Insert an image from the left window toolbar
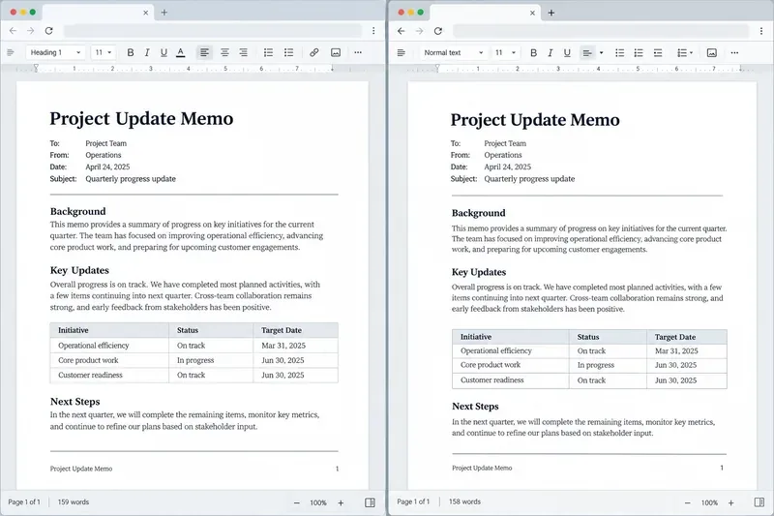The height and width of the screenshot is (516, 774). [336, 52]
